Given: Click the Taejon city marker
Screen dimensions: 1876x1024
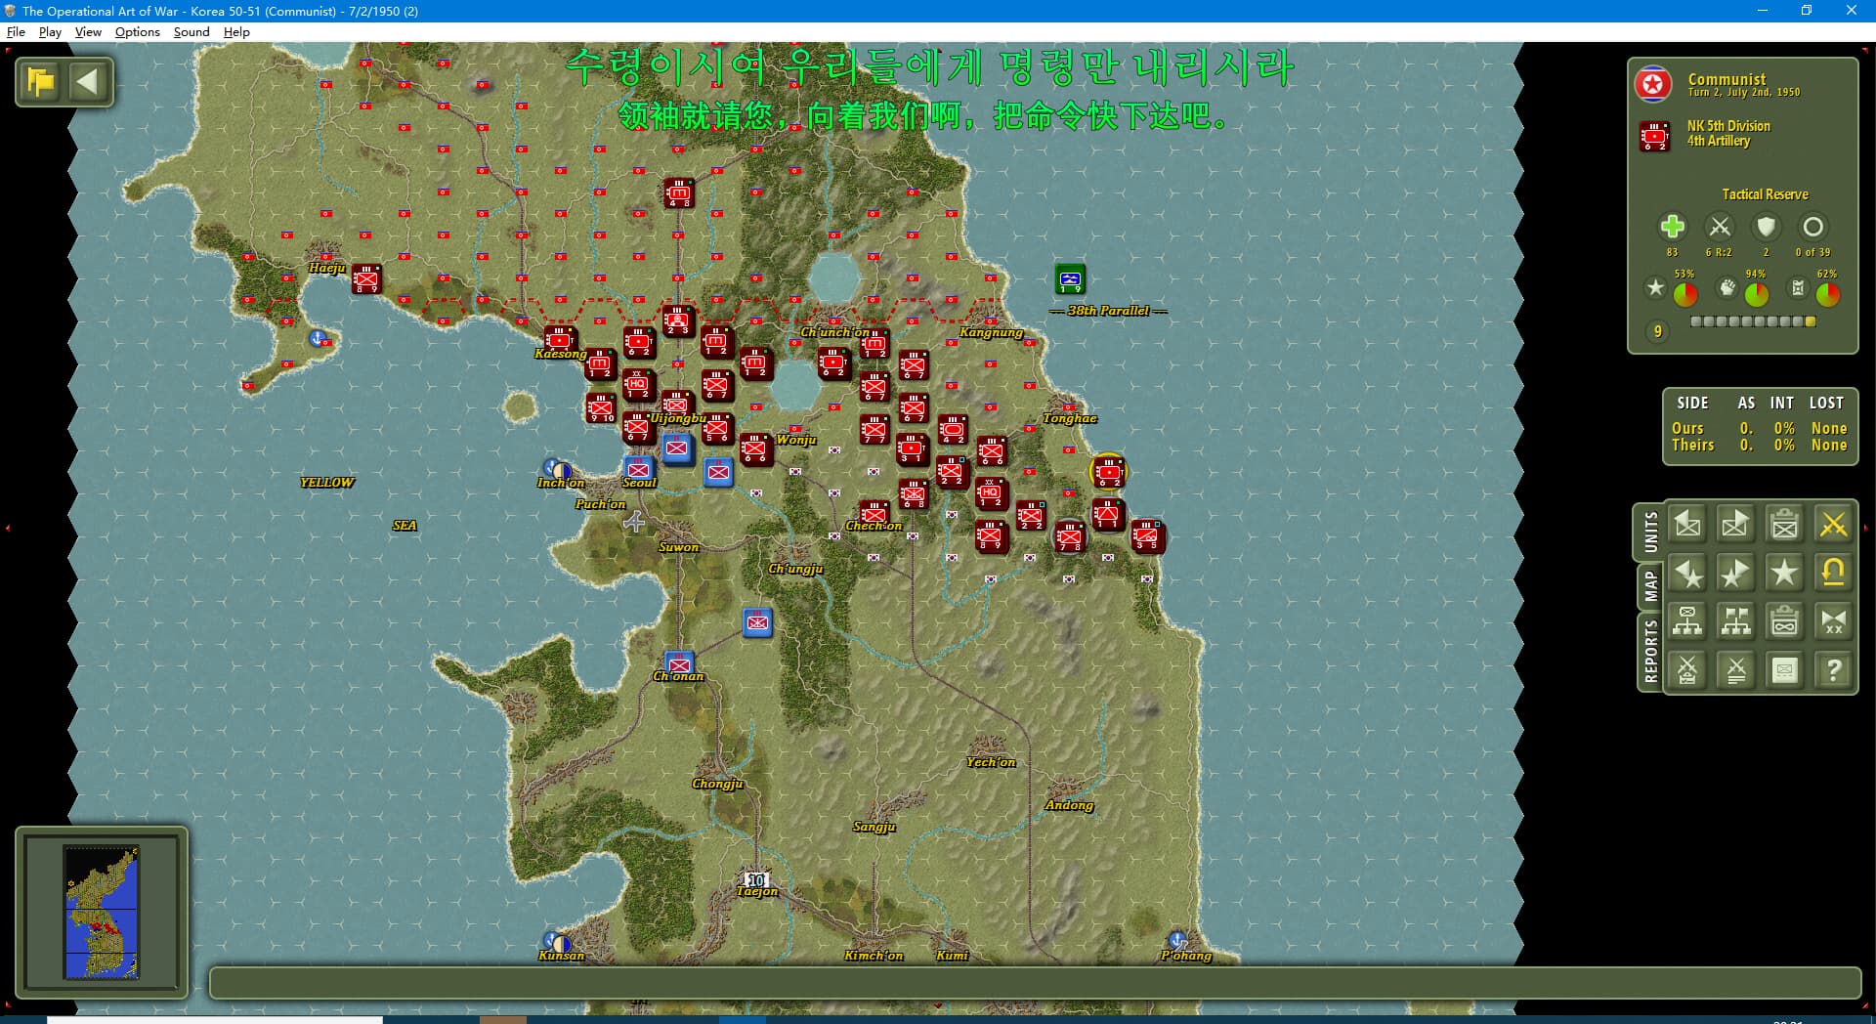Looking at the screenshot, I should point(756,880).
